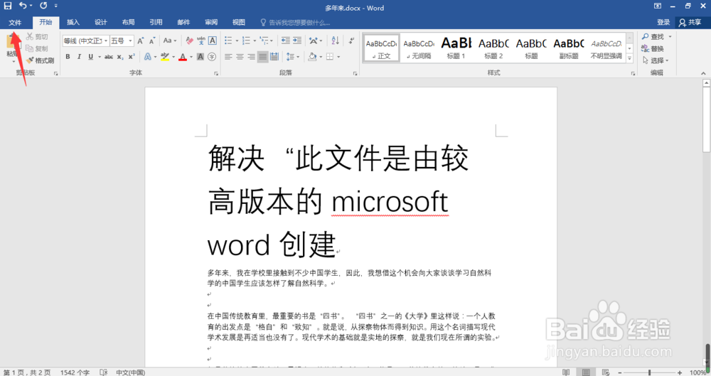Screen dimensions: 711x376
Task: Switch to Print Layout view in status bar
Action: tap(586, 372)
